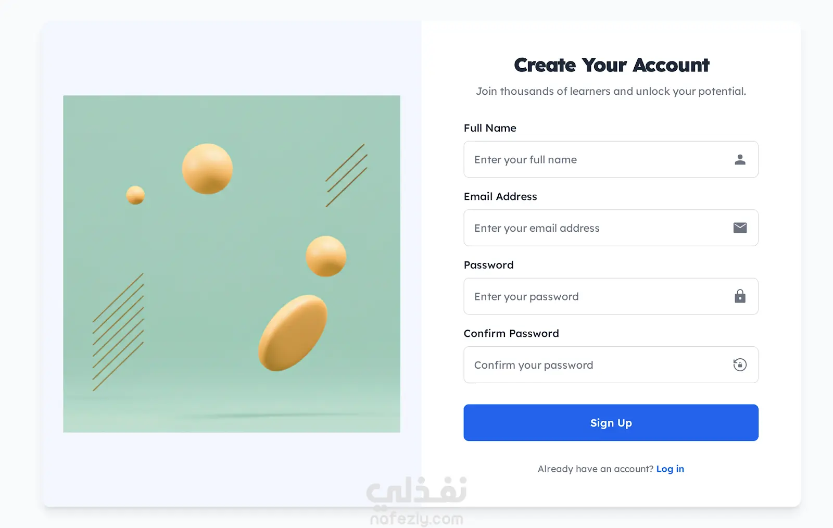833x528 pixels.
Task: Click the "Email Address" field label
Action: point(500,196)
